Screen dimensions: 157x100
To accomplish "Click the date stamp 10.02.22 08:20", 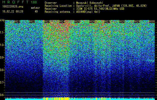I will pos(13,11).
